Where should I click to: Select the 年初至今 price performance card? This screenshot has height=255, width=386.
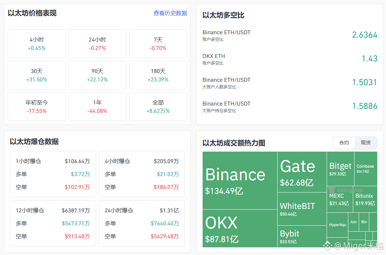37,107
